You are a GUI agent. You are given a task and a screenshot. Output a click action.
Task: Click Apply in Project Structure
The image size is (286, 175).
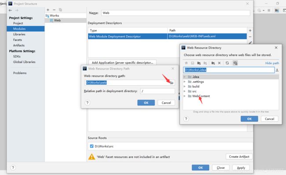pyautogui.click(x=241, y=168)
